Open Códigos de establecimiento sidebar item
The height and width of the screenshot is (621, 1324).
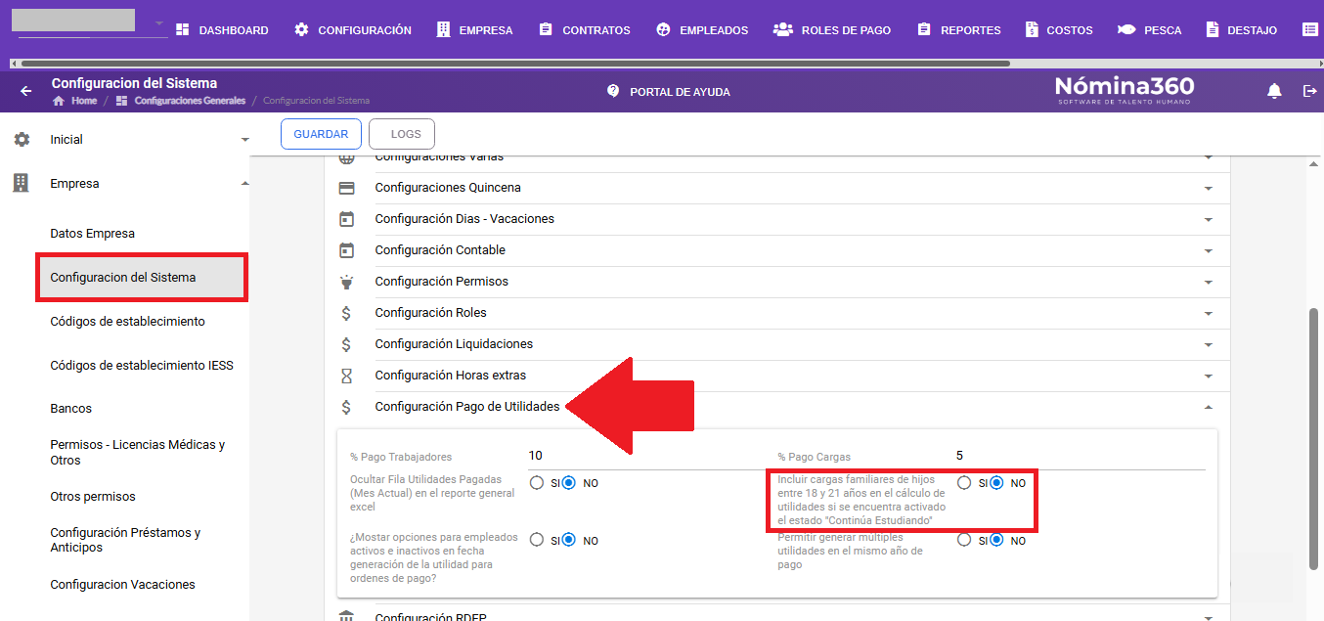pyautogui.click(x=128, y=322)
